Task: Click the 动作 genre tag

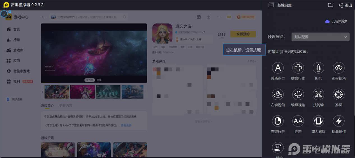Action: (x=156, y=47)
